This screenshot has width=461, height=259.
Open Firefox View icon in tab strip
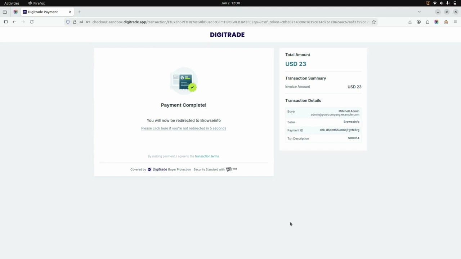pyautogui.click(x=5, y=12)
